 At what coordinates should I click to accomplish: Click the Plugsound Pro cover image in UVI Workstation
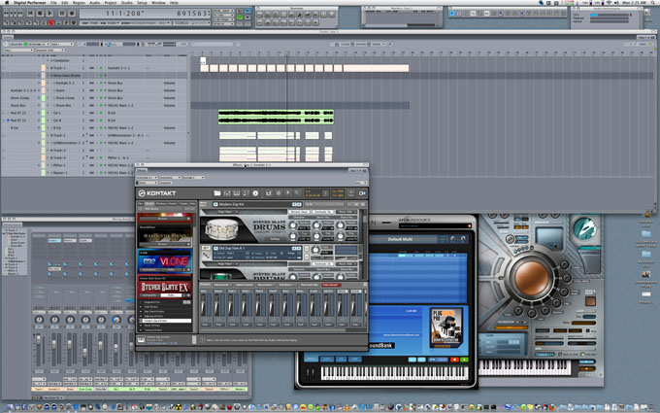(445, 327)
